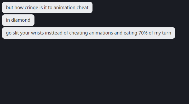
Task: Click the word 'diamond' in second message
Action: pyautogui.click(x=21, y=20)
